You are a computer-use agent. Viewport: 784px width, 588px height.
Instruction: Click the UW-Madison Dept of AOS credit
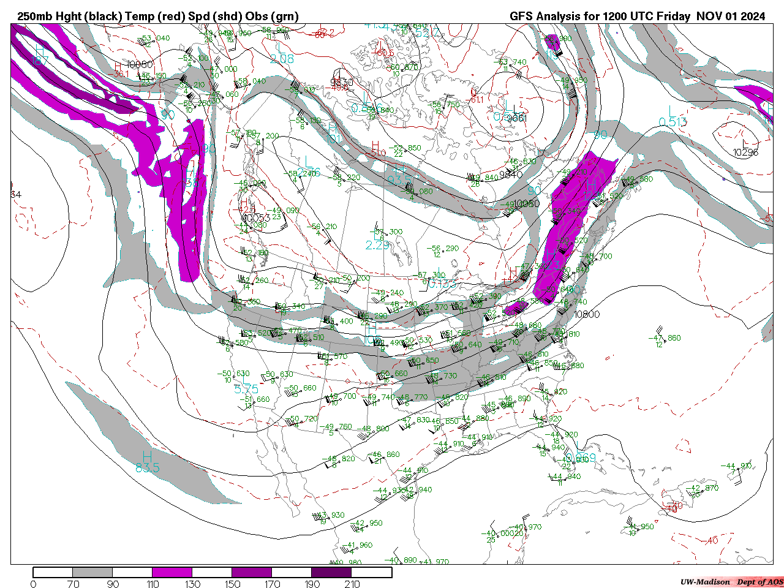tap(731, 582)
